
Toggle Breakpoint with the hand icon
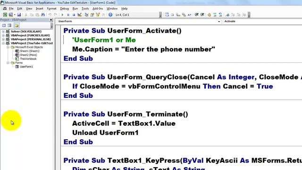(x=209, y=15)
